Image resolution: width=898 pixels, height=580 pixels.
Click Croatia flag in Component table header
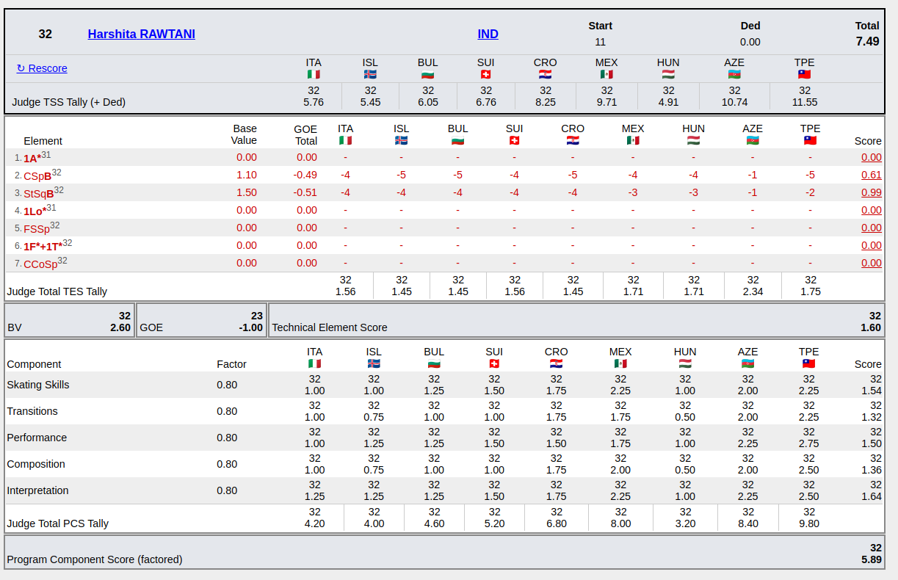click(556, 363)
